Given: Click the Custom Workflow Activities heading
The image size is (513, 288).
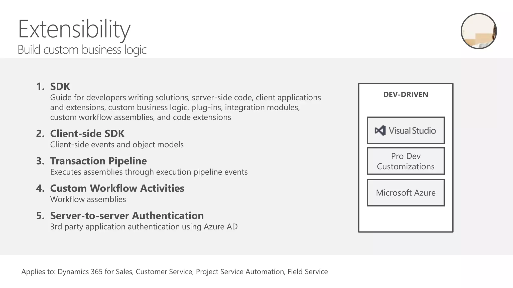Looking at the screenshot, I should [117, 188].
